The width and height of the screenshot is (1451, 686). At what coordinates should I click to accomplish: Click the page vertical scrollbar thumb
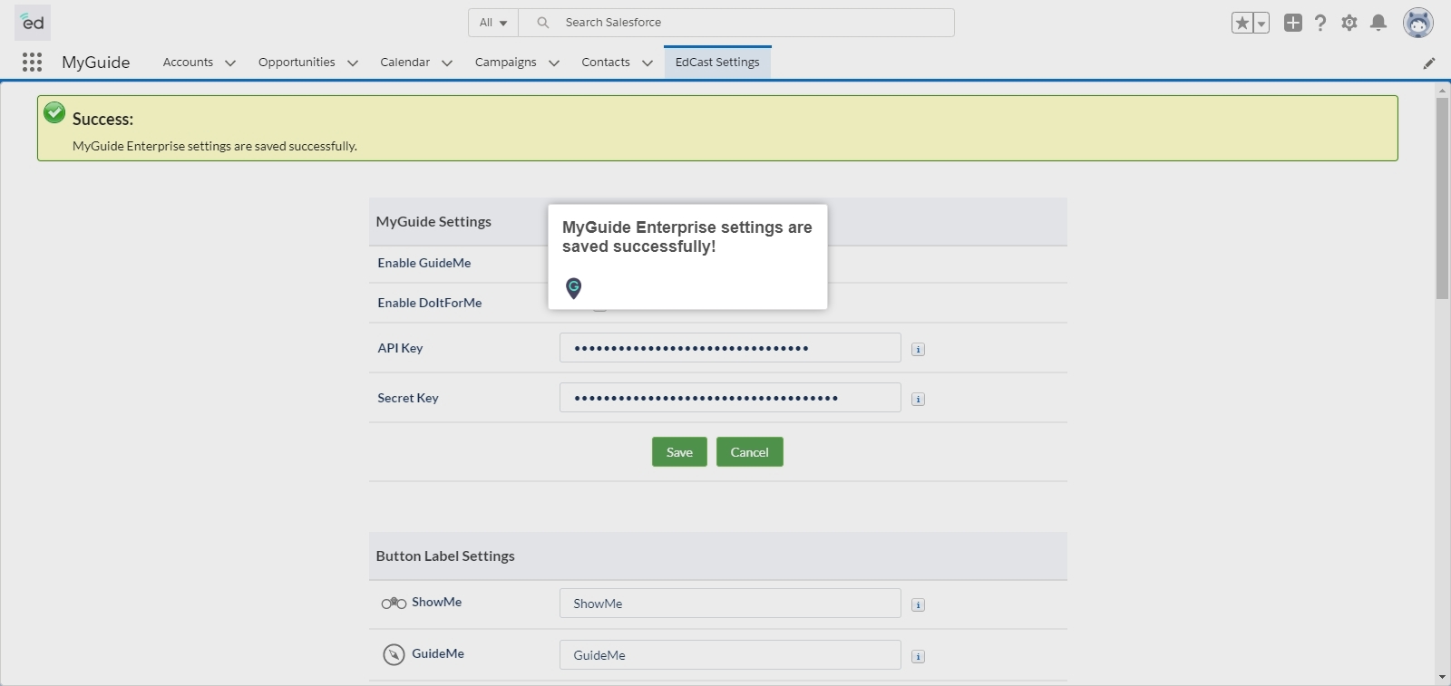pos(1442,198)
